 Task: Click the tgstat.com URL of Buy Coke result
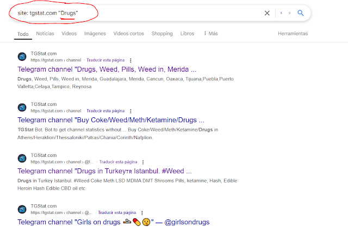pos(56,111)
